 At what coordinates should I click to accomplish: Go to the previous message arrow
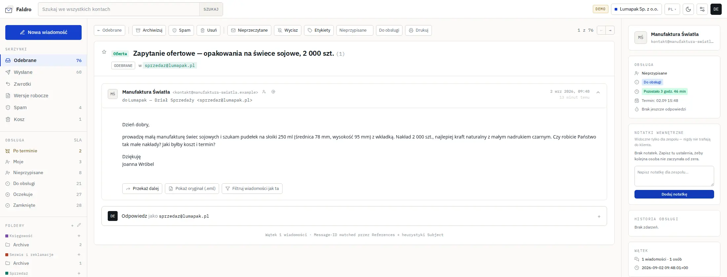601,30
